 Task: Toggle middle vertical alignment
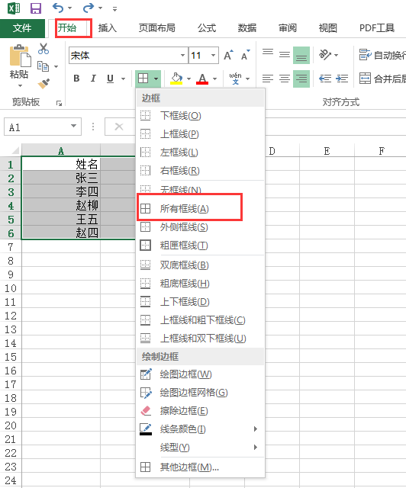pyautogui.click(x=285, y=55)
